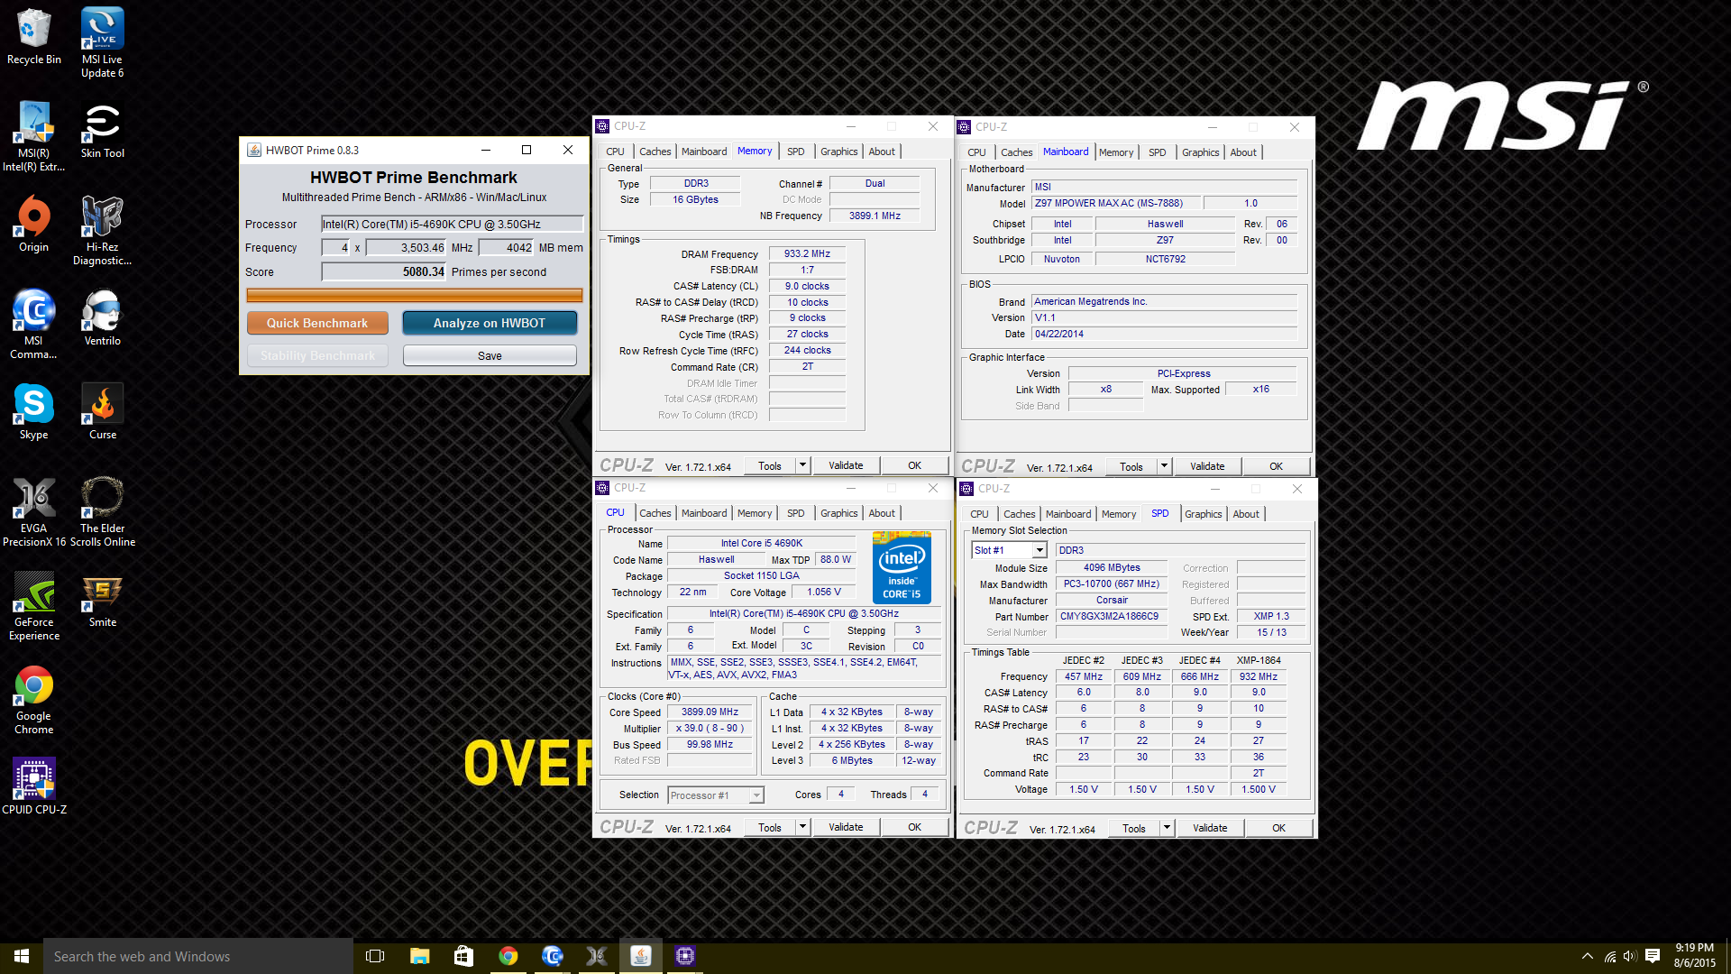Switch to HWBOT Prime Java taskbar icon
Screen dimensions: 1731x974
point(640,956)
